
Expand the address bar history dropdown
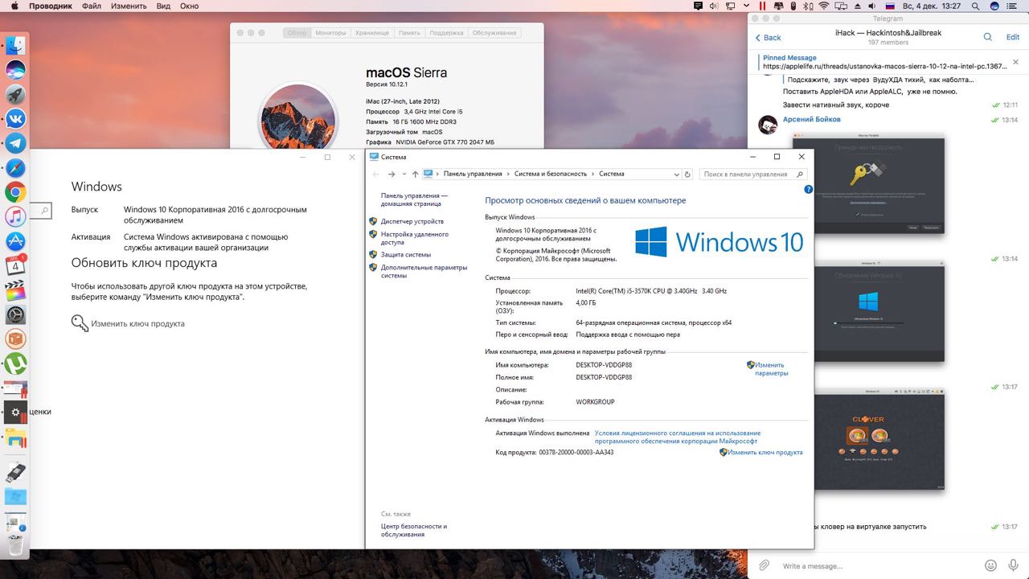(x=677, y=174)
